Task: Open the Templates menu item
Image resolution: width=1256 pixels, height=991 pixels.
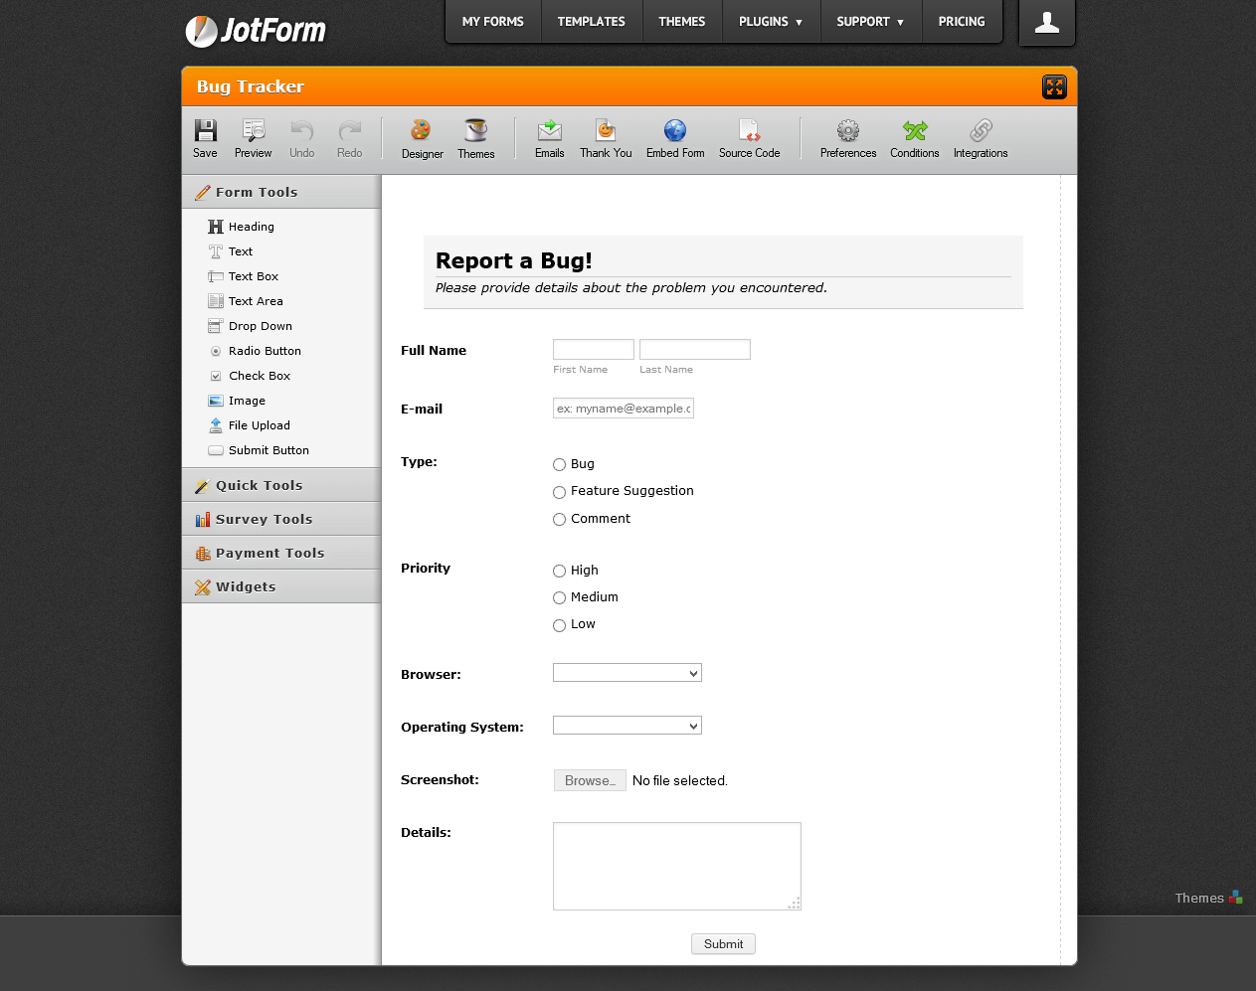Action: click(591, 22)
